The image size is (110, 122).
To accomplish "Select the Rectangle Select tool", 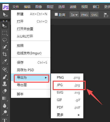I will click(x=5, y=33).
